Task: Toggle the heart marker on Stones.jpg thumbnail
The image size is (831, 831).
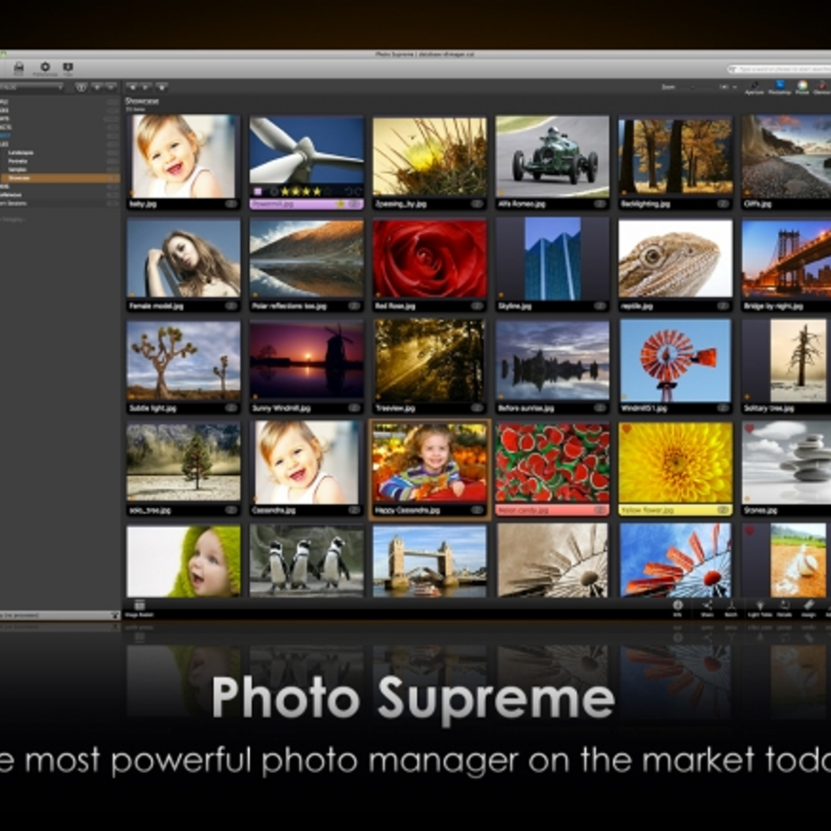Action: (x=749, y=428)
